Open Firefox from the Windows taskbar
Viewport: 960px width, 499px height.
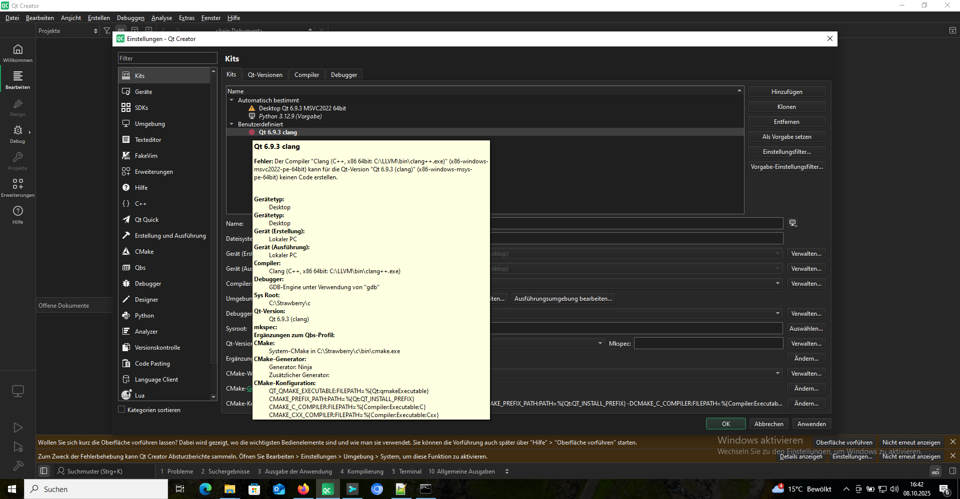tap(303, 489)
